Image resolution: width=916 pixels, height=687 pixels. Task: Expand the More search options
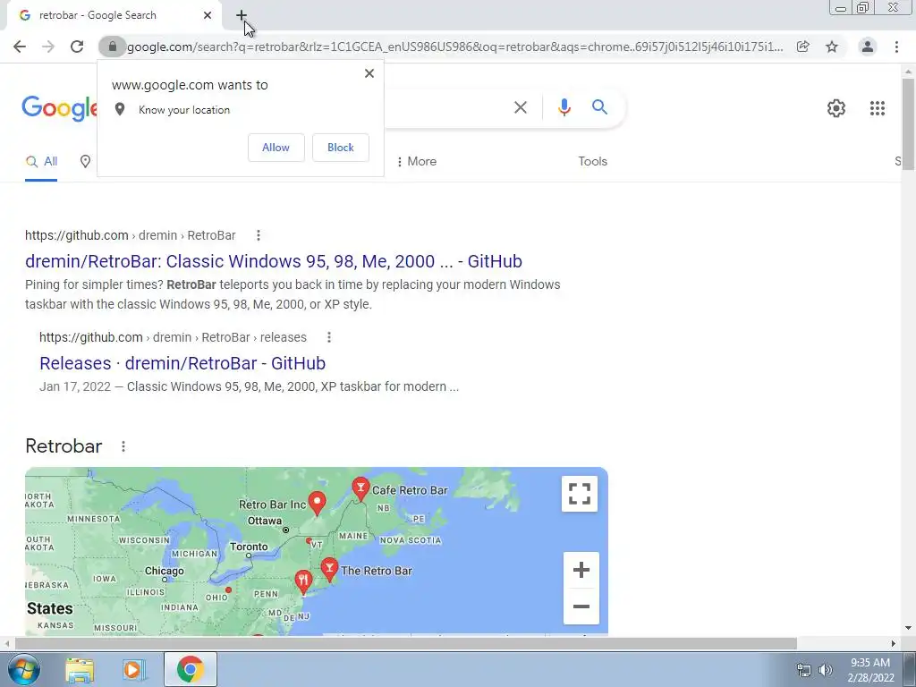click(x=417, y=161)
